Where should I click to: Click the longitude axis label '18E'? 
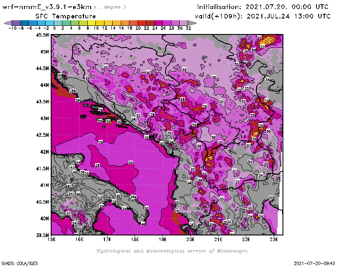point(135,239)
